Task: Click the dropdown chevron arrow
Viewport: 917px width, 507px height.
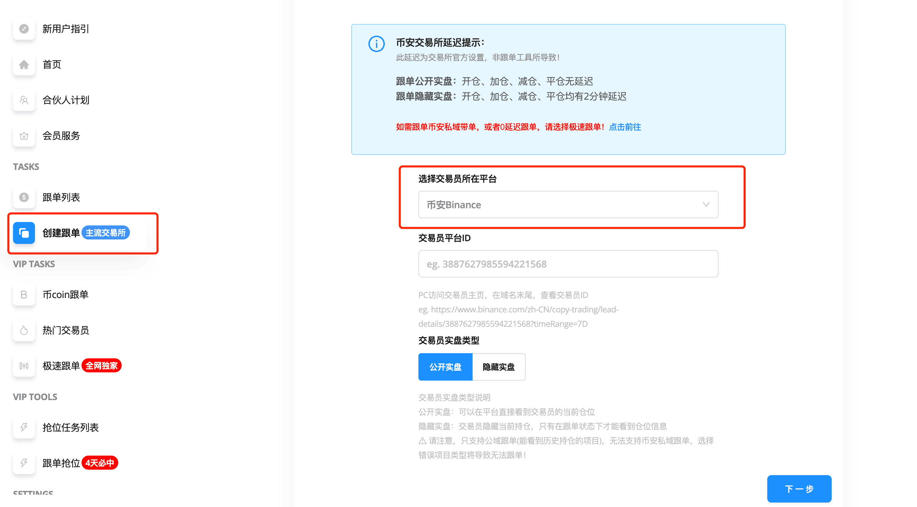Action: (706, 205)
